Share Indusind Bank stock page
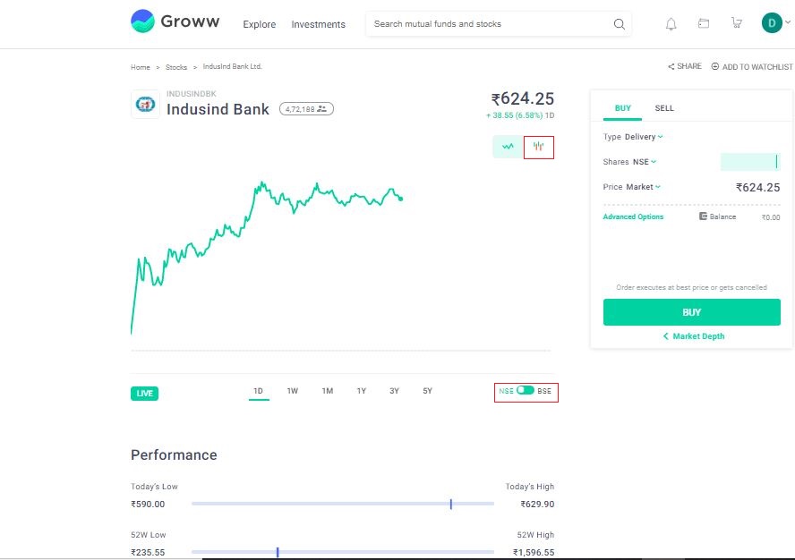 pyautogui.click(x=684, y=65)
